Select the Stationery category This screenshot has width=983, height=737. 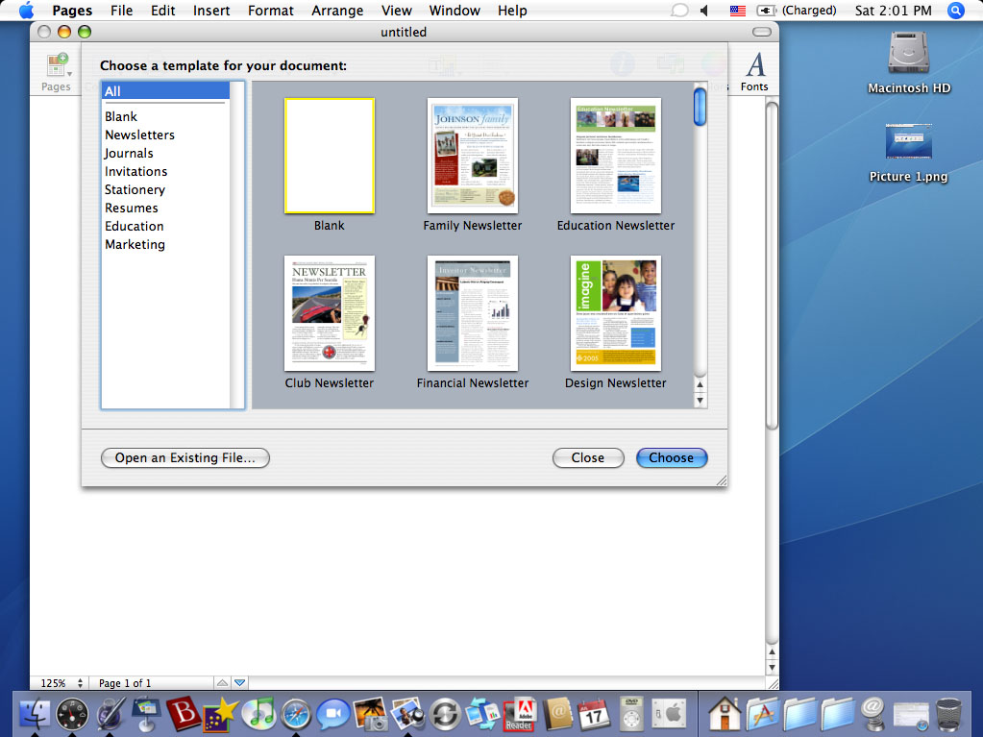pos(135,189)
